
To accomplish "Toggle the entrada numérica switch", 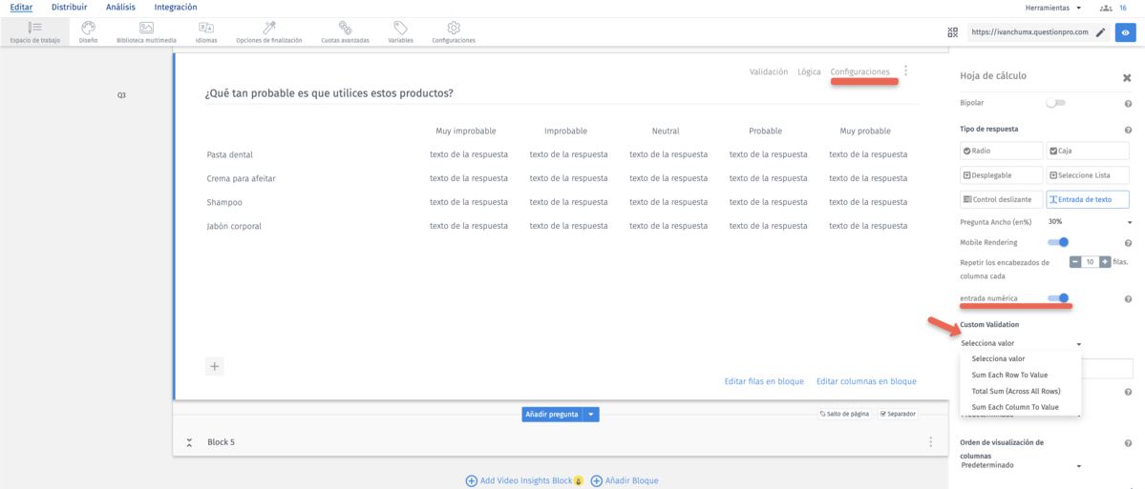I will click(x=1058, y=297).
